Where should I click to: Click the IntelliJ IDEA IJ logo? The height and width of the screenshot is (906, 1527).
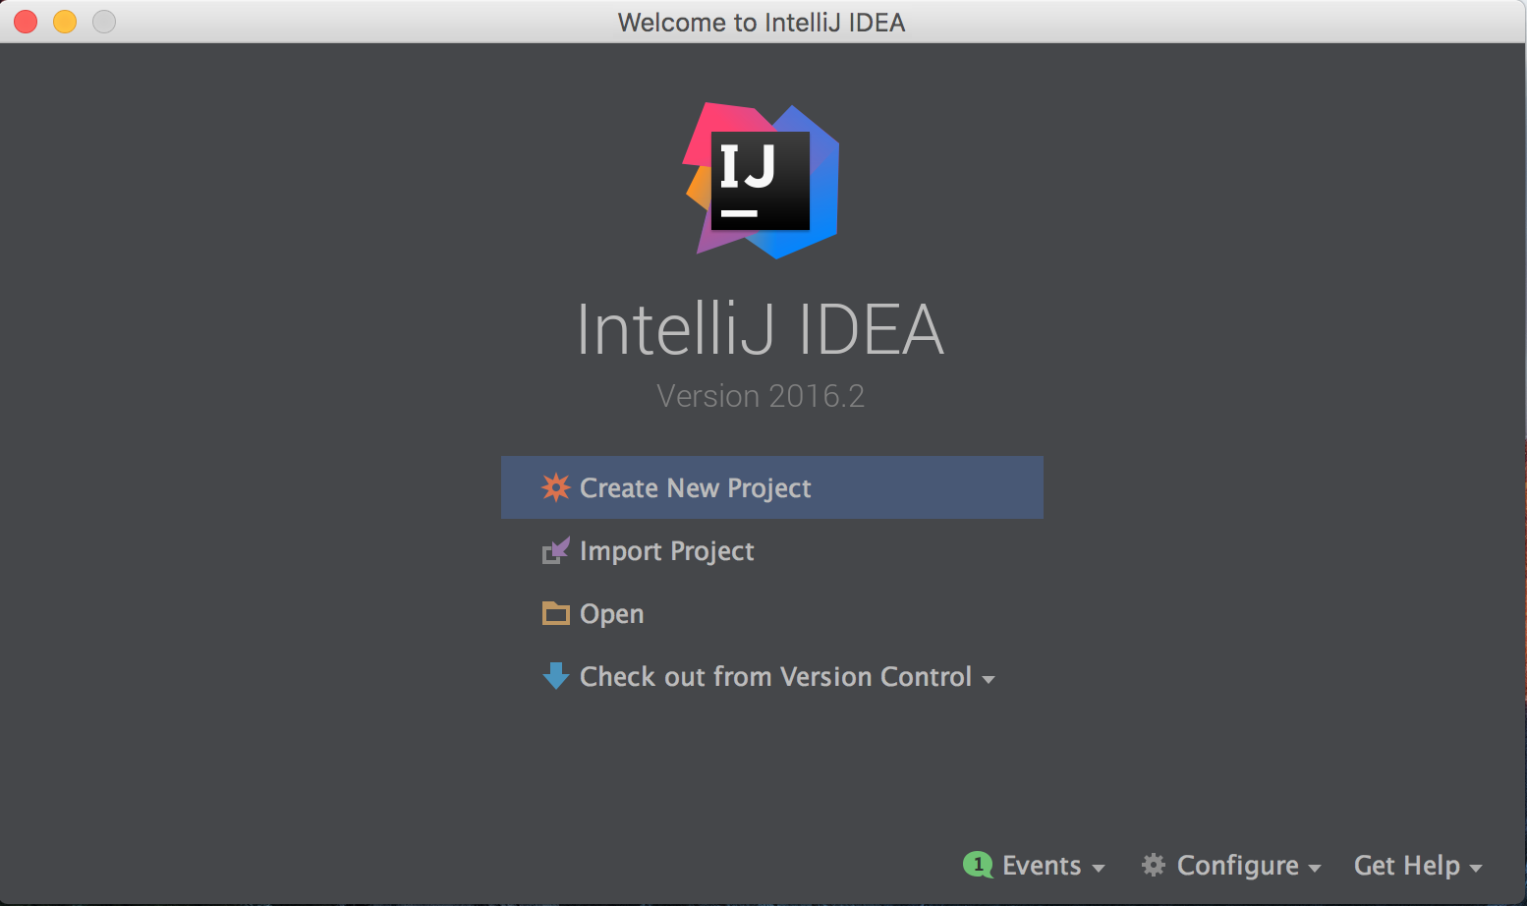pos(762,181)
